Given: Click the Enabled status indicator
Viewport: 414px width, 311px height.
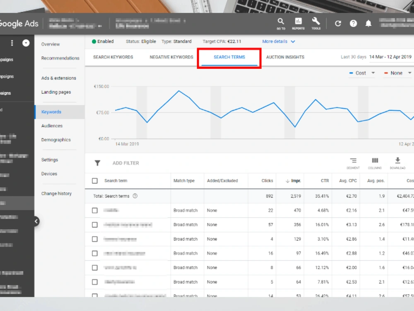Looking at the screenshot, I should tap(103, 41).
